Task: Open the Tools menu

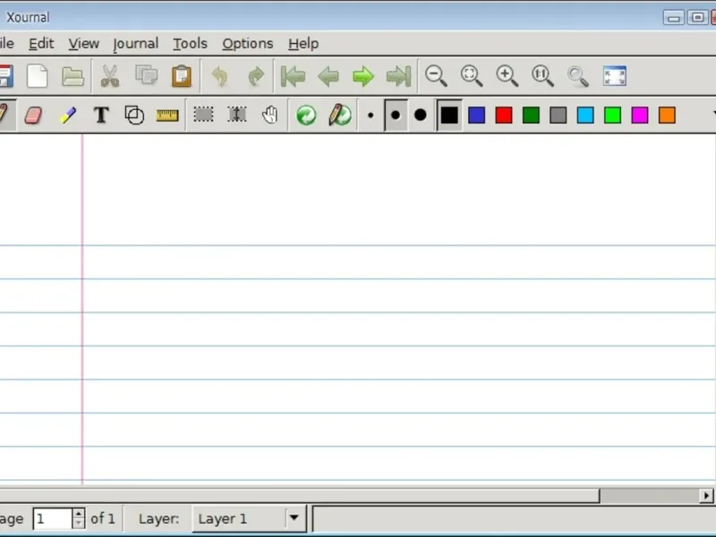Action: click(190, 43)
